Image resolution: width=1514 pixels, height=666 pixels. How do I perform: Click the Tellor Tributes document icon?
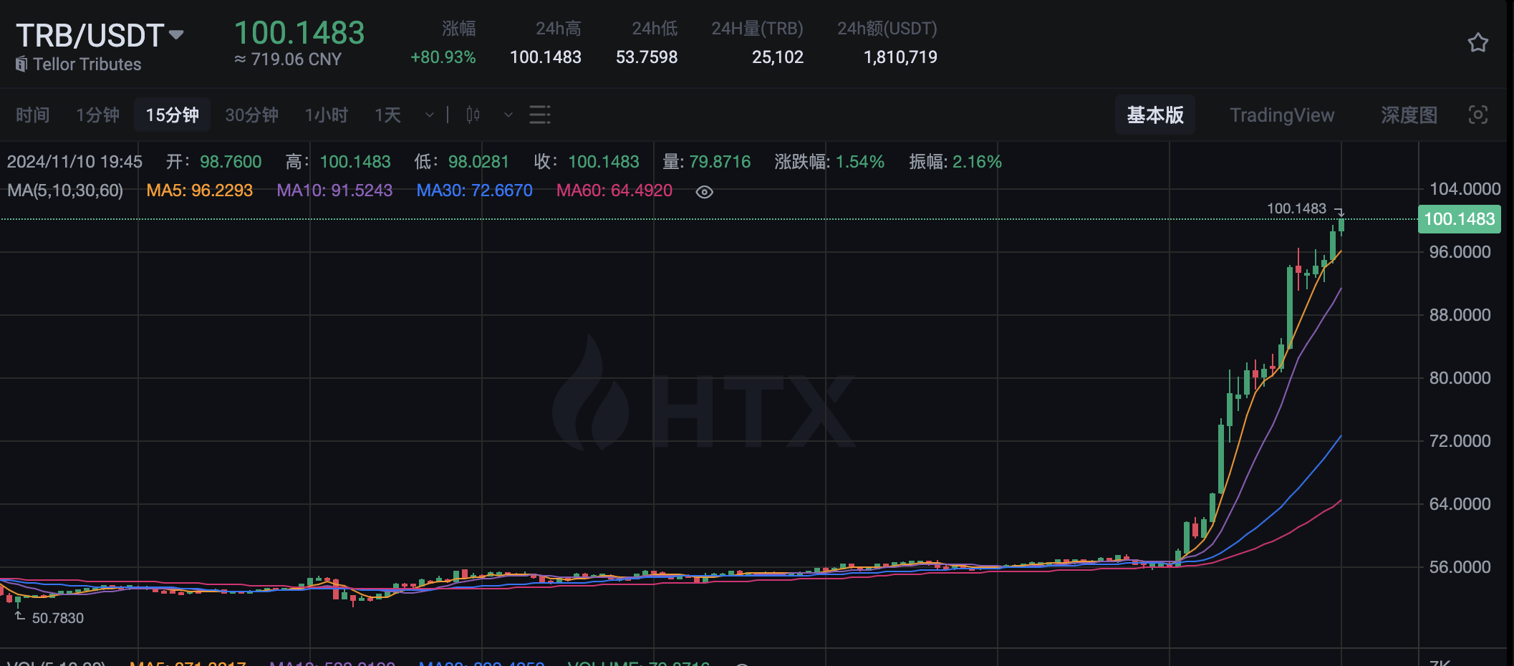[x=21, y=64]
